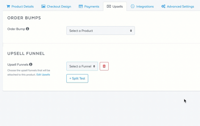Image resolution: width=200 pixels, height=126 pixels.
Task: Follow the Edit Upsells link
Action: (x=43, y=75)
